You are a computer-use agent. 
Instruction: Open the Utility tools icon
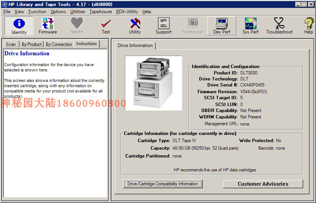tap(135, 26)
